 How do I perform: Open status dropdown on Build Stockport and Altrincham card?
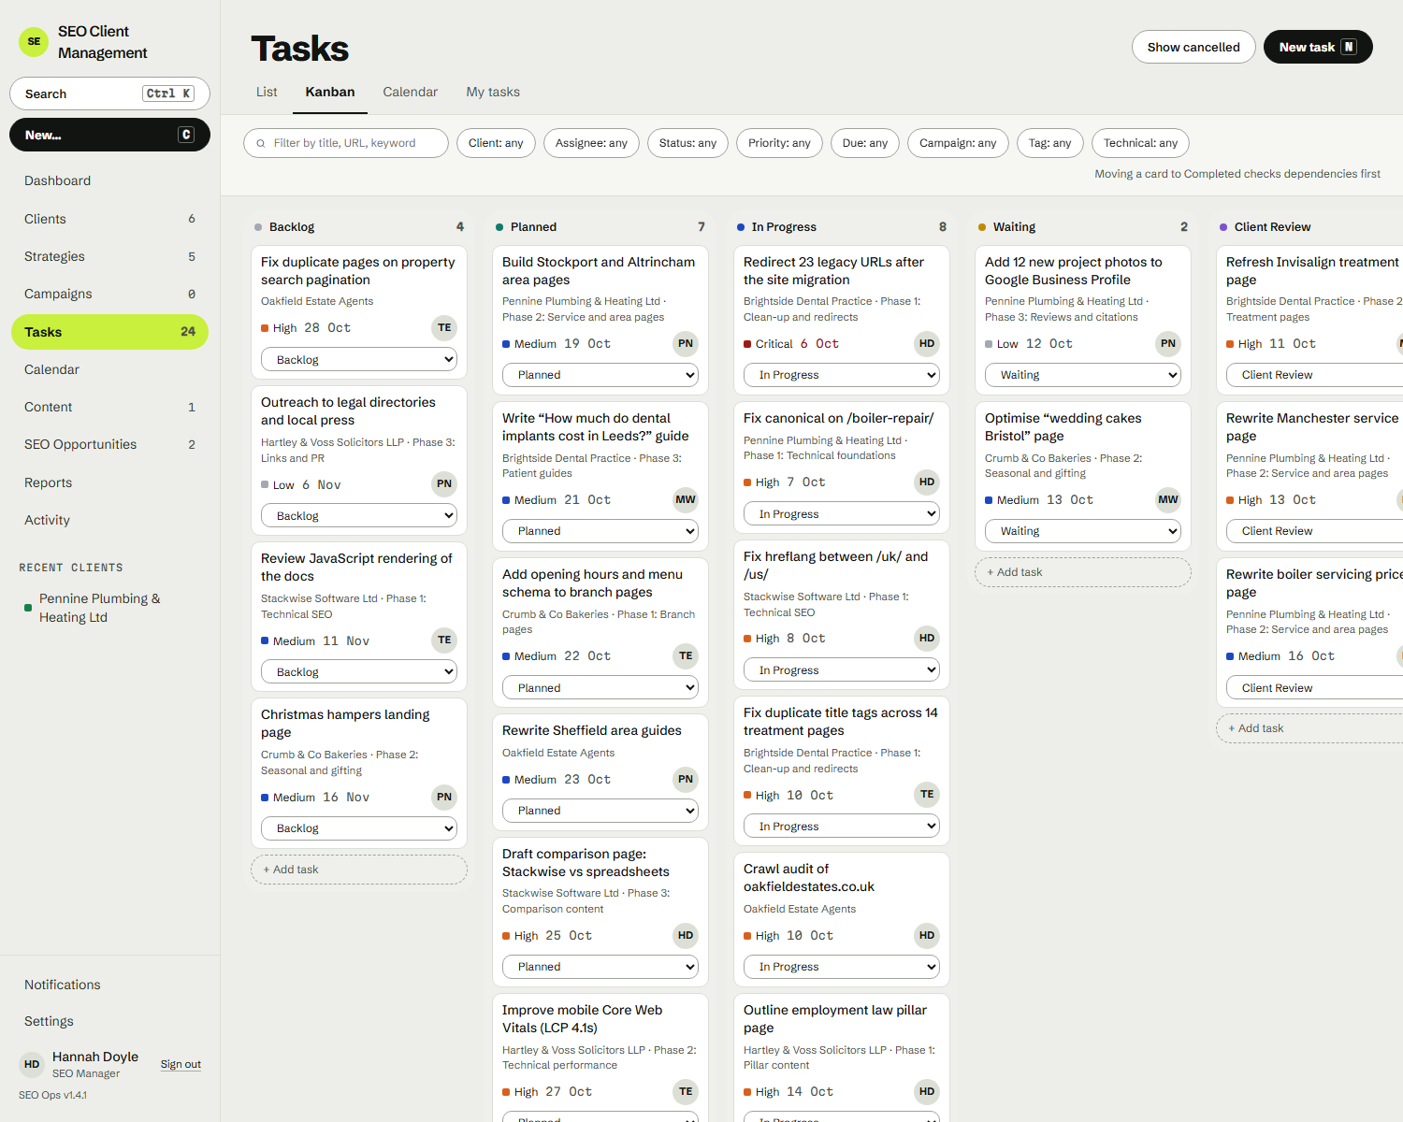click(x=600, y=375)
